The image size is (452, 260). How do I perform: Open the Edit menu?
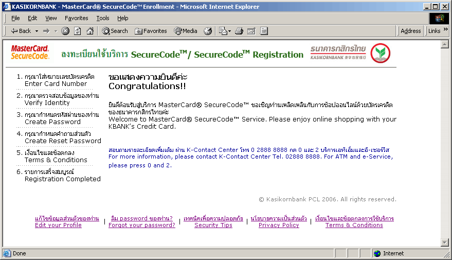tap(32, 18)
